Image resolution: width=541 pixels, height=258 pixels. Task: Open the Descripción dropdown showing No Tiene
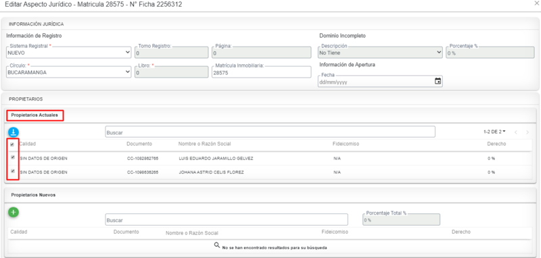(x=380, y=53)
